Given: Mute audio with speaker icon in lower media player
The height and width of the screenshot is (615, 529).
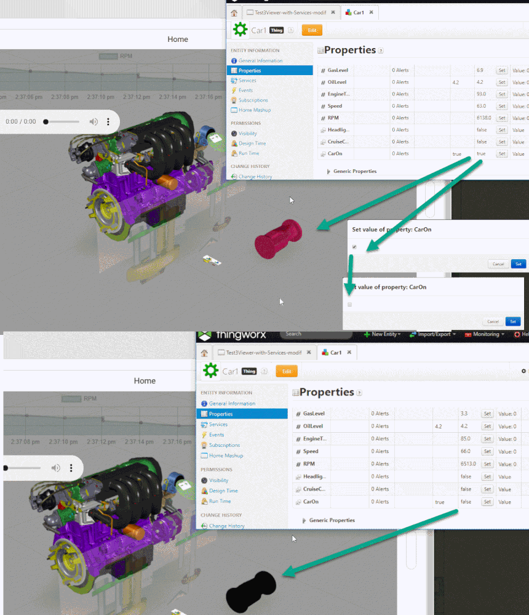Looking at the screenshot, I should tap(55, 468).
